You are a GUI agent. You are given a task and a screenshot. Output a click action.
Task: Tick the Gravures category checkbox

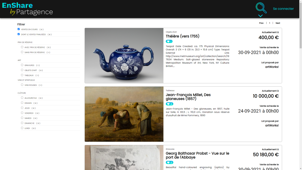(22, 65)
